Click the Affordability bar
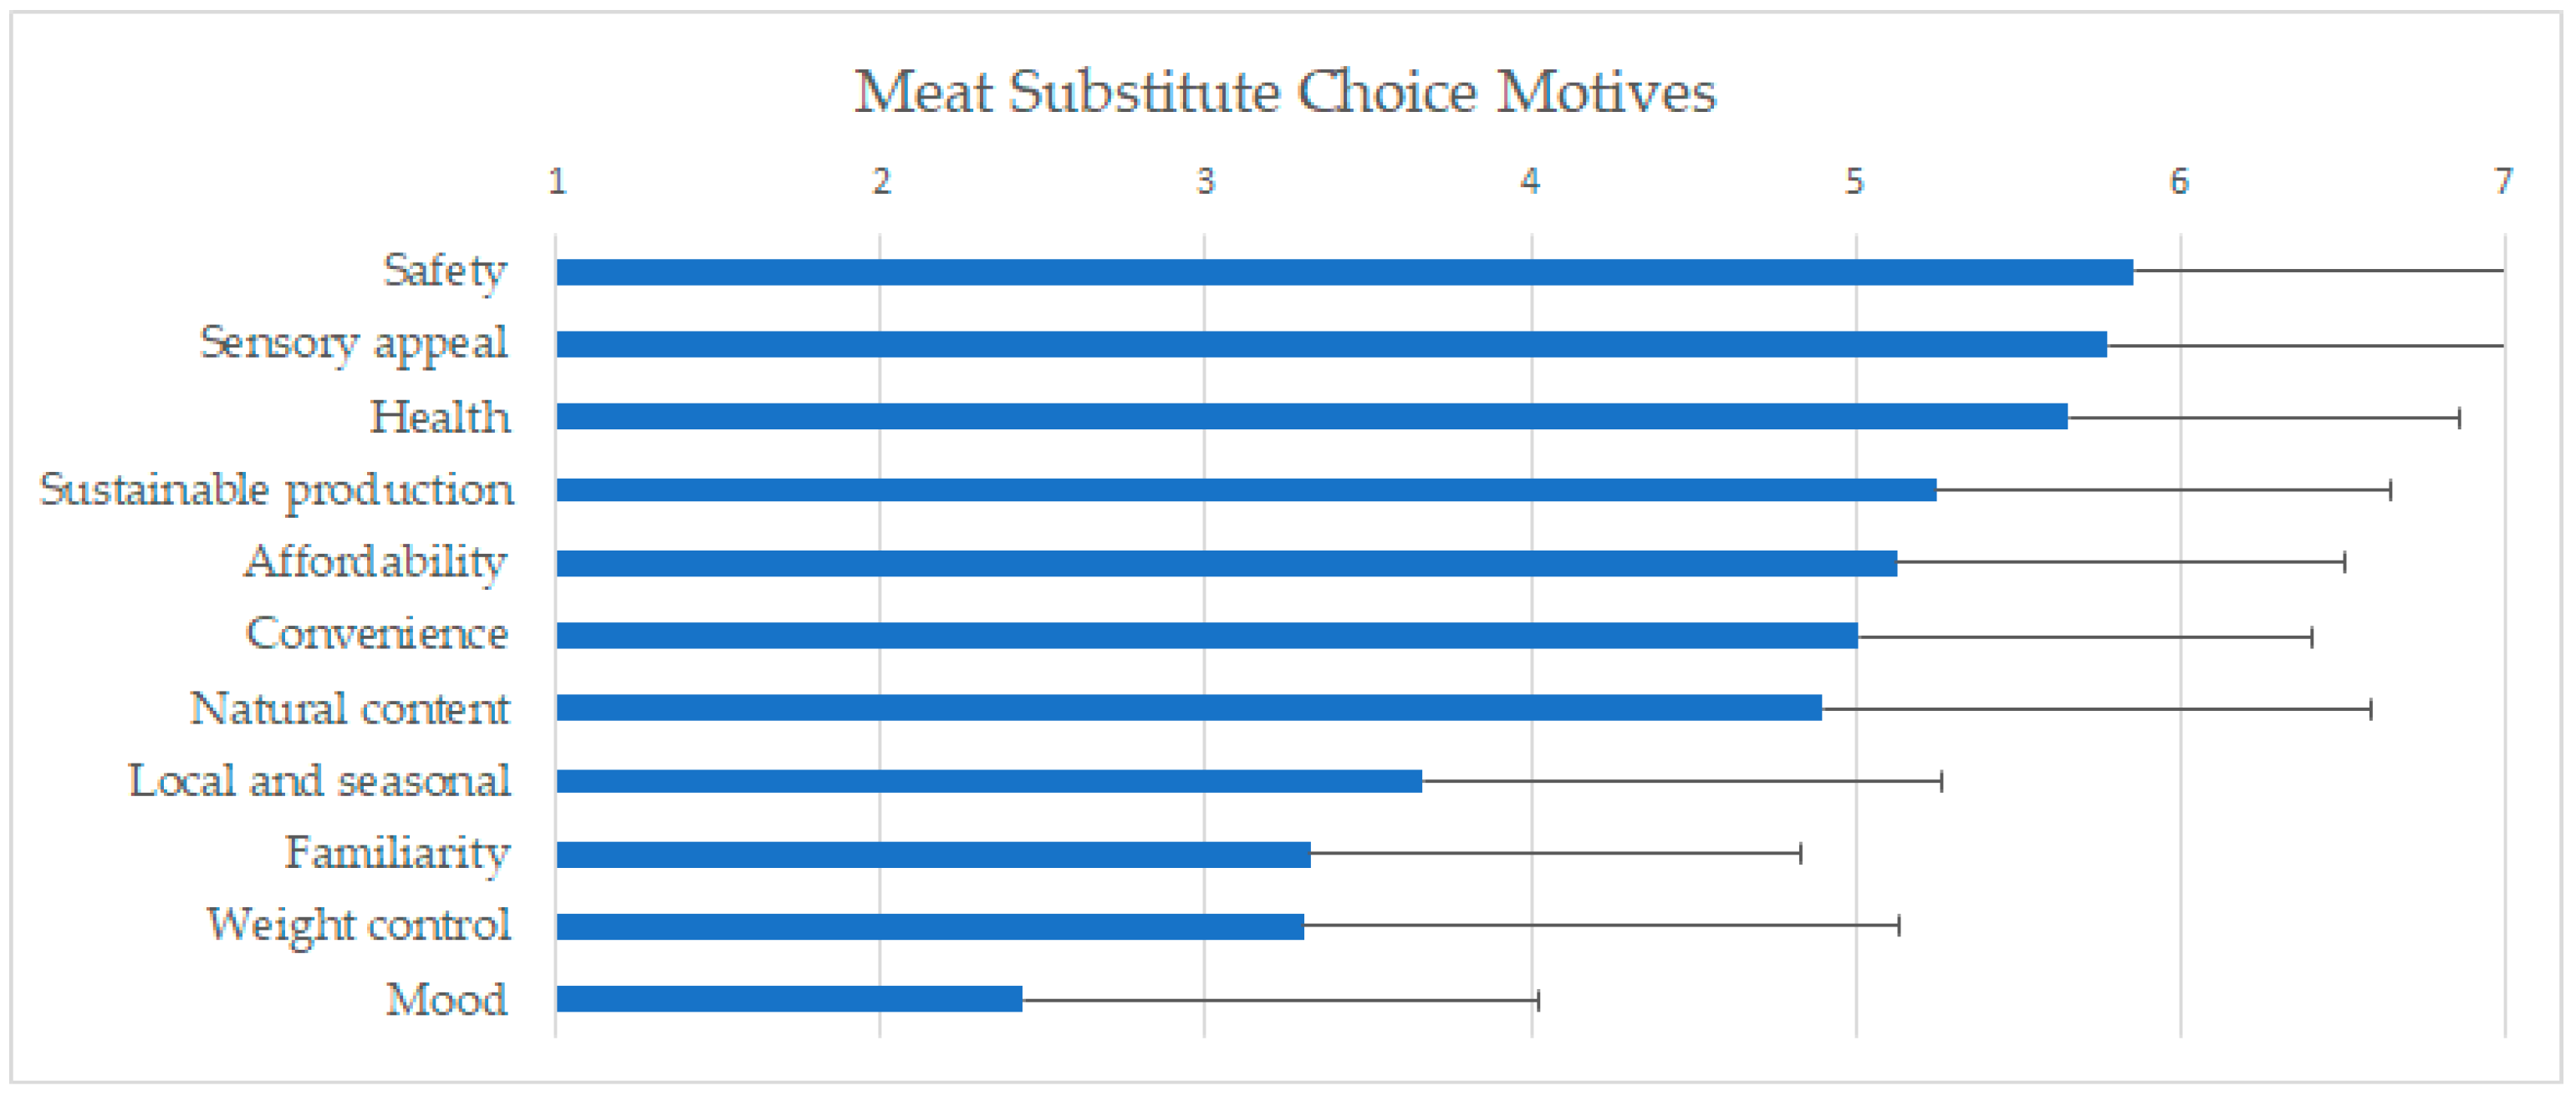Screen dimensions: 2576x1096 pyautogui.click(x=1226, y=564)
